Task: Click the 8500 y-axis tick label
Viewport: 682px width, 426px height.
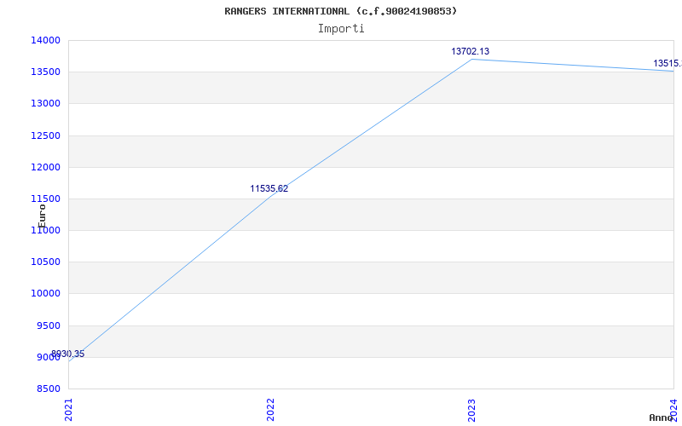Action: 48,389
